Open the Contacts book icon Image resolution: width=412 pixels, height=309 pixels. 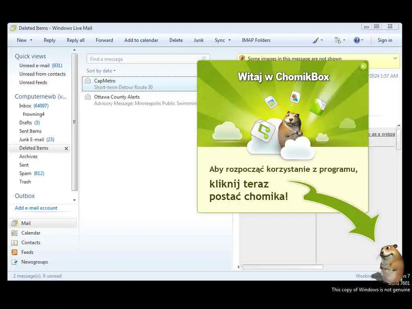coord(14,243)
